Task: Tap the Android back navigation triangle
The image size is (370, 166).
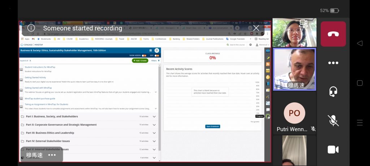Action: point(360,43)
